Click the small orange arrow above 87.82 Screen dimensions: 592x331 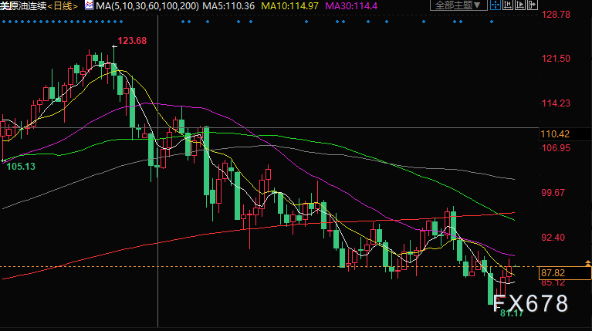click(588, 263)
